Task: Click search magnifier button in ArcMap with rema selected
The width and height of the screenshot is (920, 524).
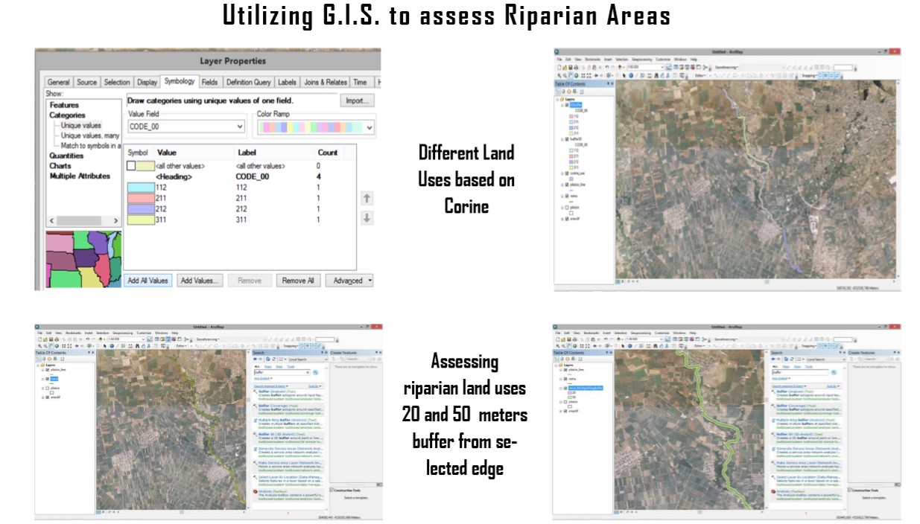Action: 315,371
